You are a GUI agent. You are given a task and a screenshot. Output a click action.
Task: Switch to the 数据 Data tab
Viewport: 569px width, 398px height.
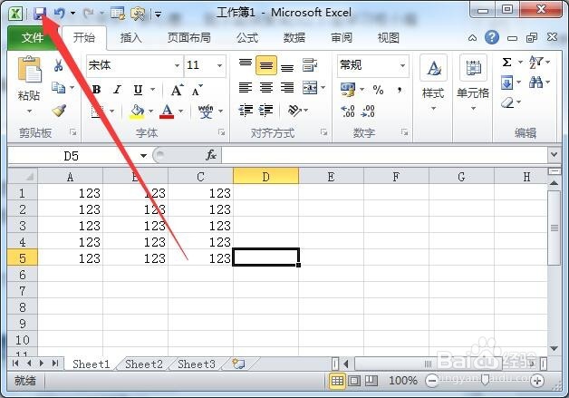click(x=294, y=37)
